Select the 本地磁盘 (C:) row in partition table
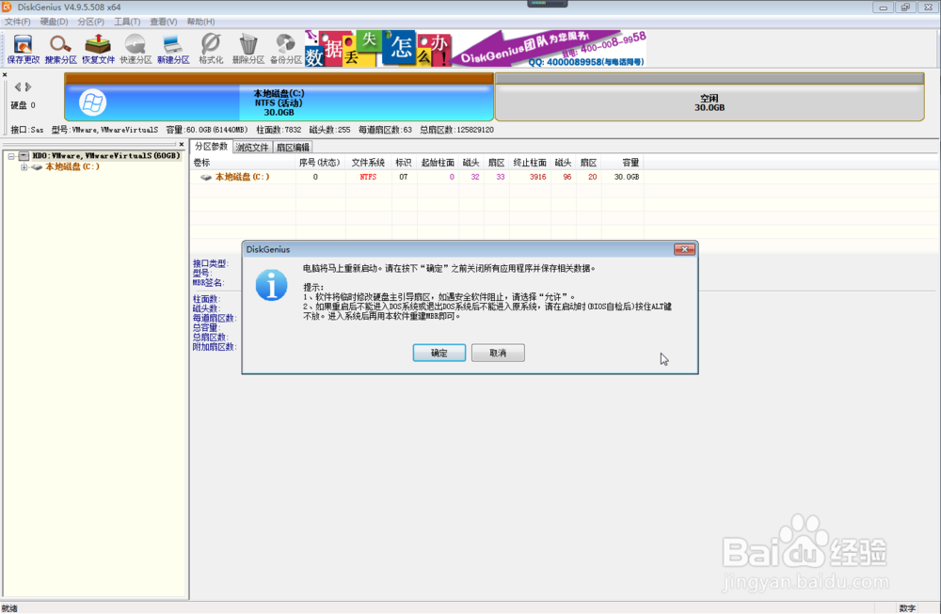This screenshot has height=614, width=941. (x=417, y=177)
